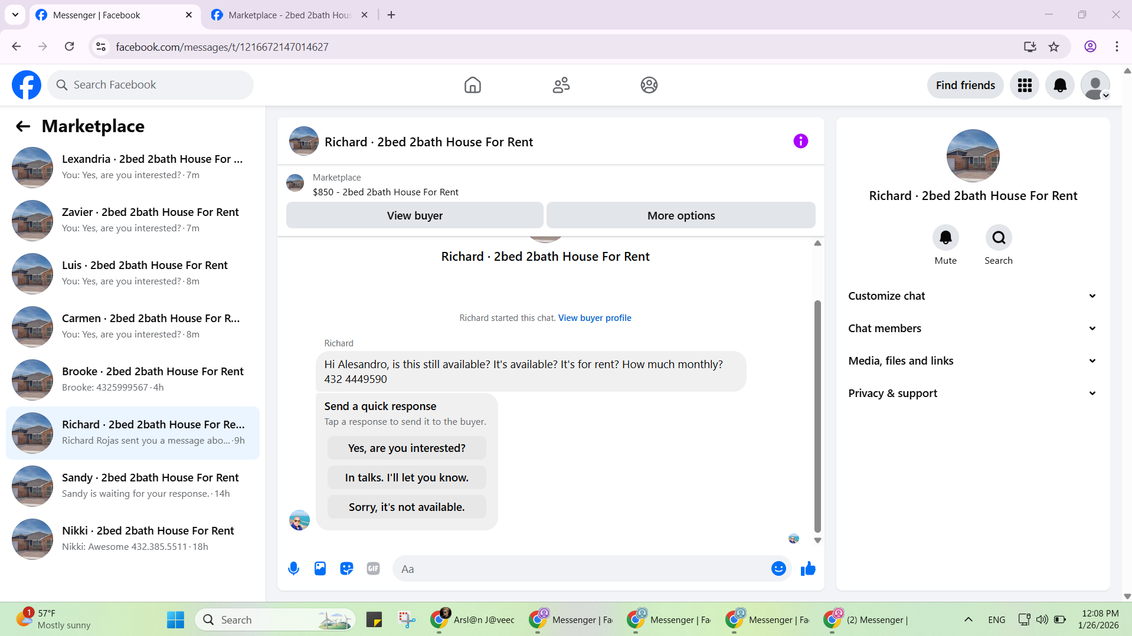Open a new browser tab
1132x636 pixels.
(391, 15)
